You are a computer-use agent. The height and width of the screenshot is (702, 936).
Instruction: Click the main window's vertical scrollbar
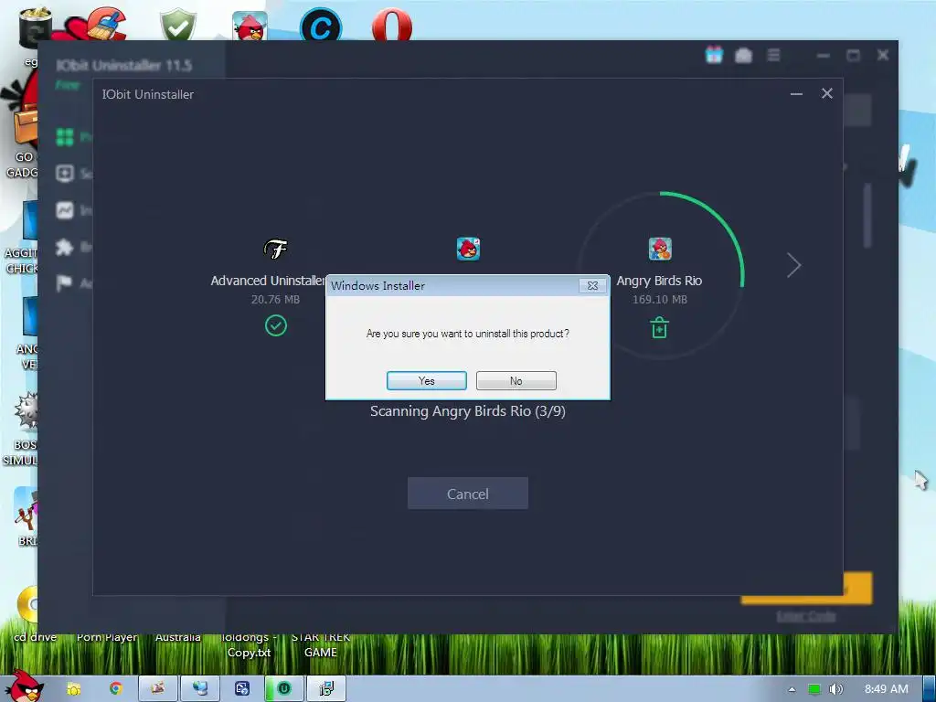(x=867, y=215)
